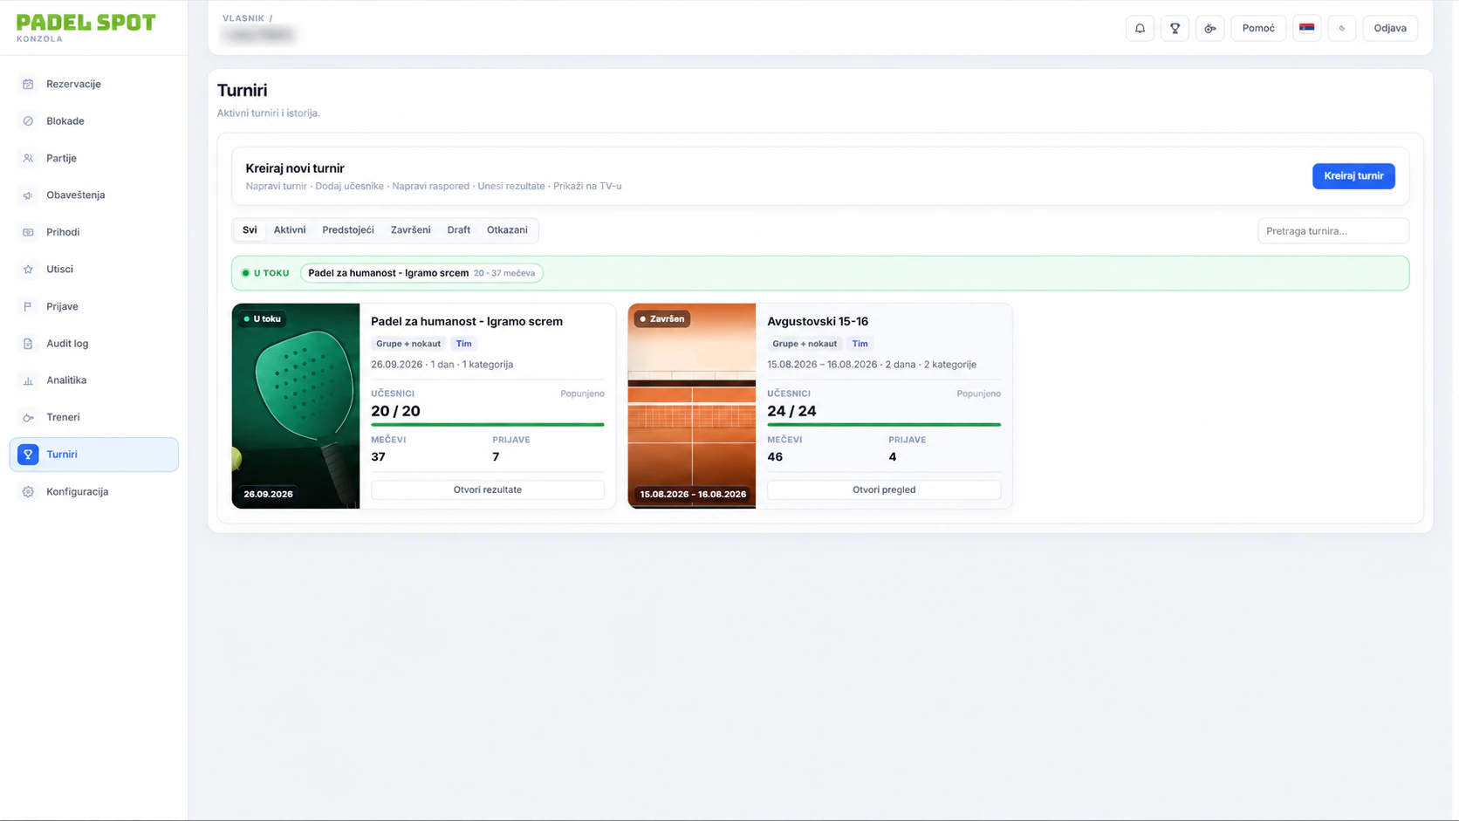Click the 24 / 24 participants progress bar
Image resolution: width=1459 pixels, height=821 pixels.
click(x=884, y=425)
